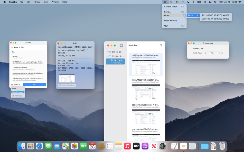The height and width of the screenshot is (152, 244).
Task: Open the volume control in the menu bar
Action: (177, 2)
